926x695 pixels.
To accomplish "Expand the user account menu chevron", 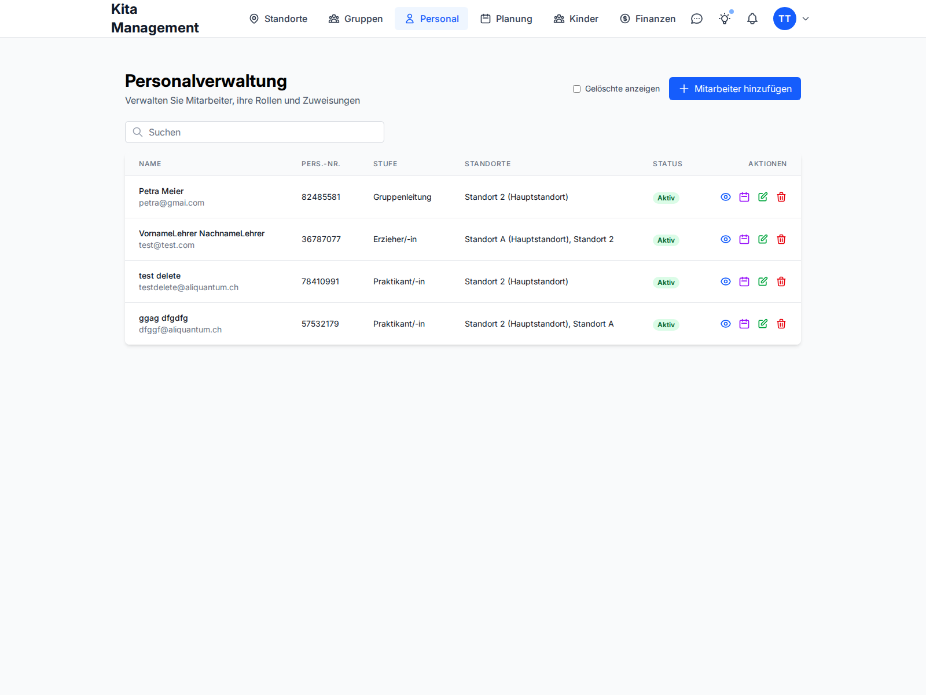I will 806,19.
